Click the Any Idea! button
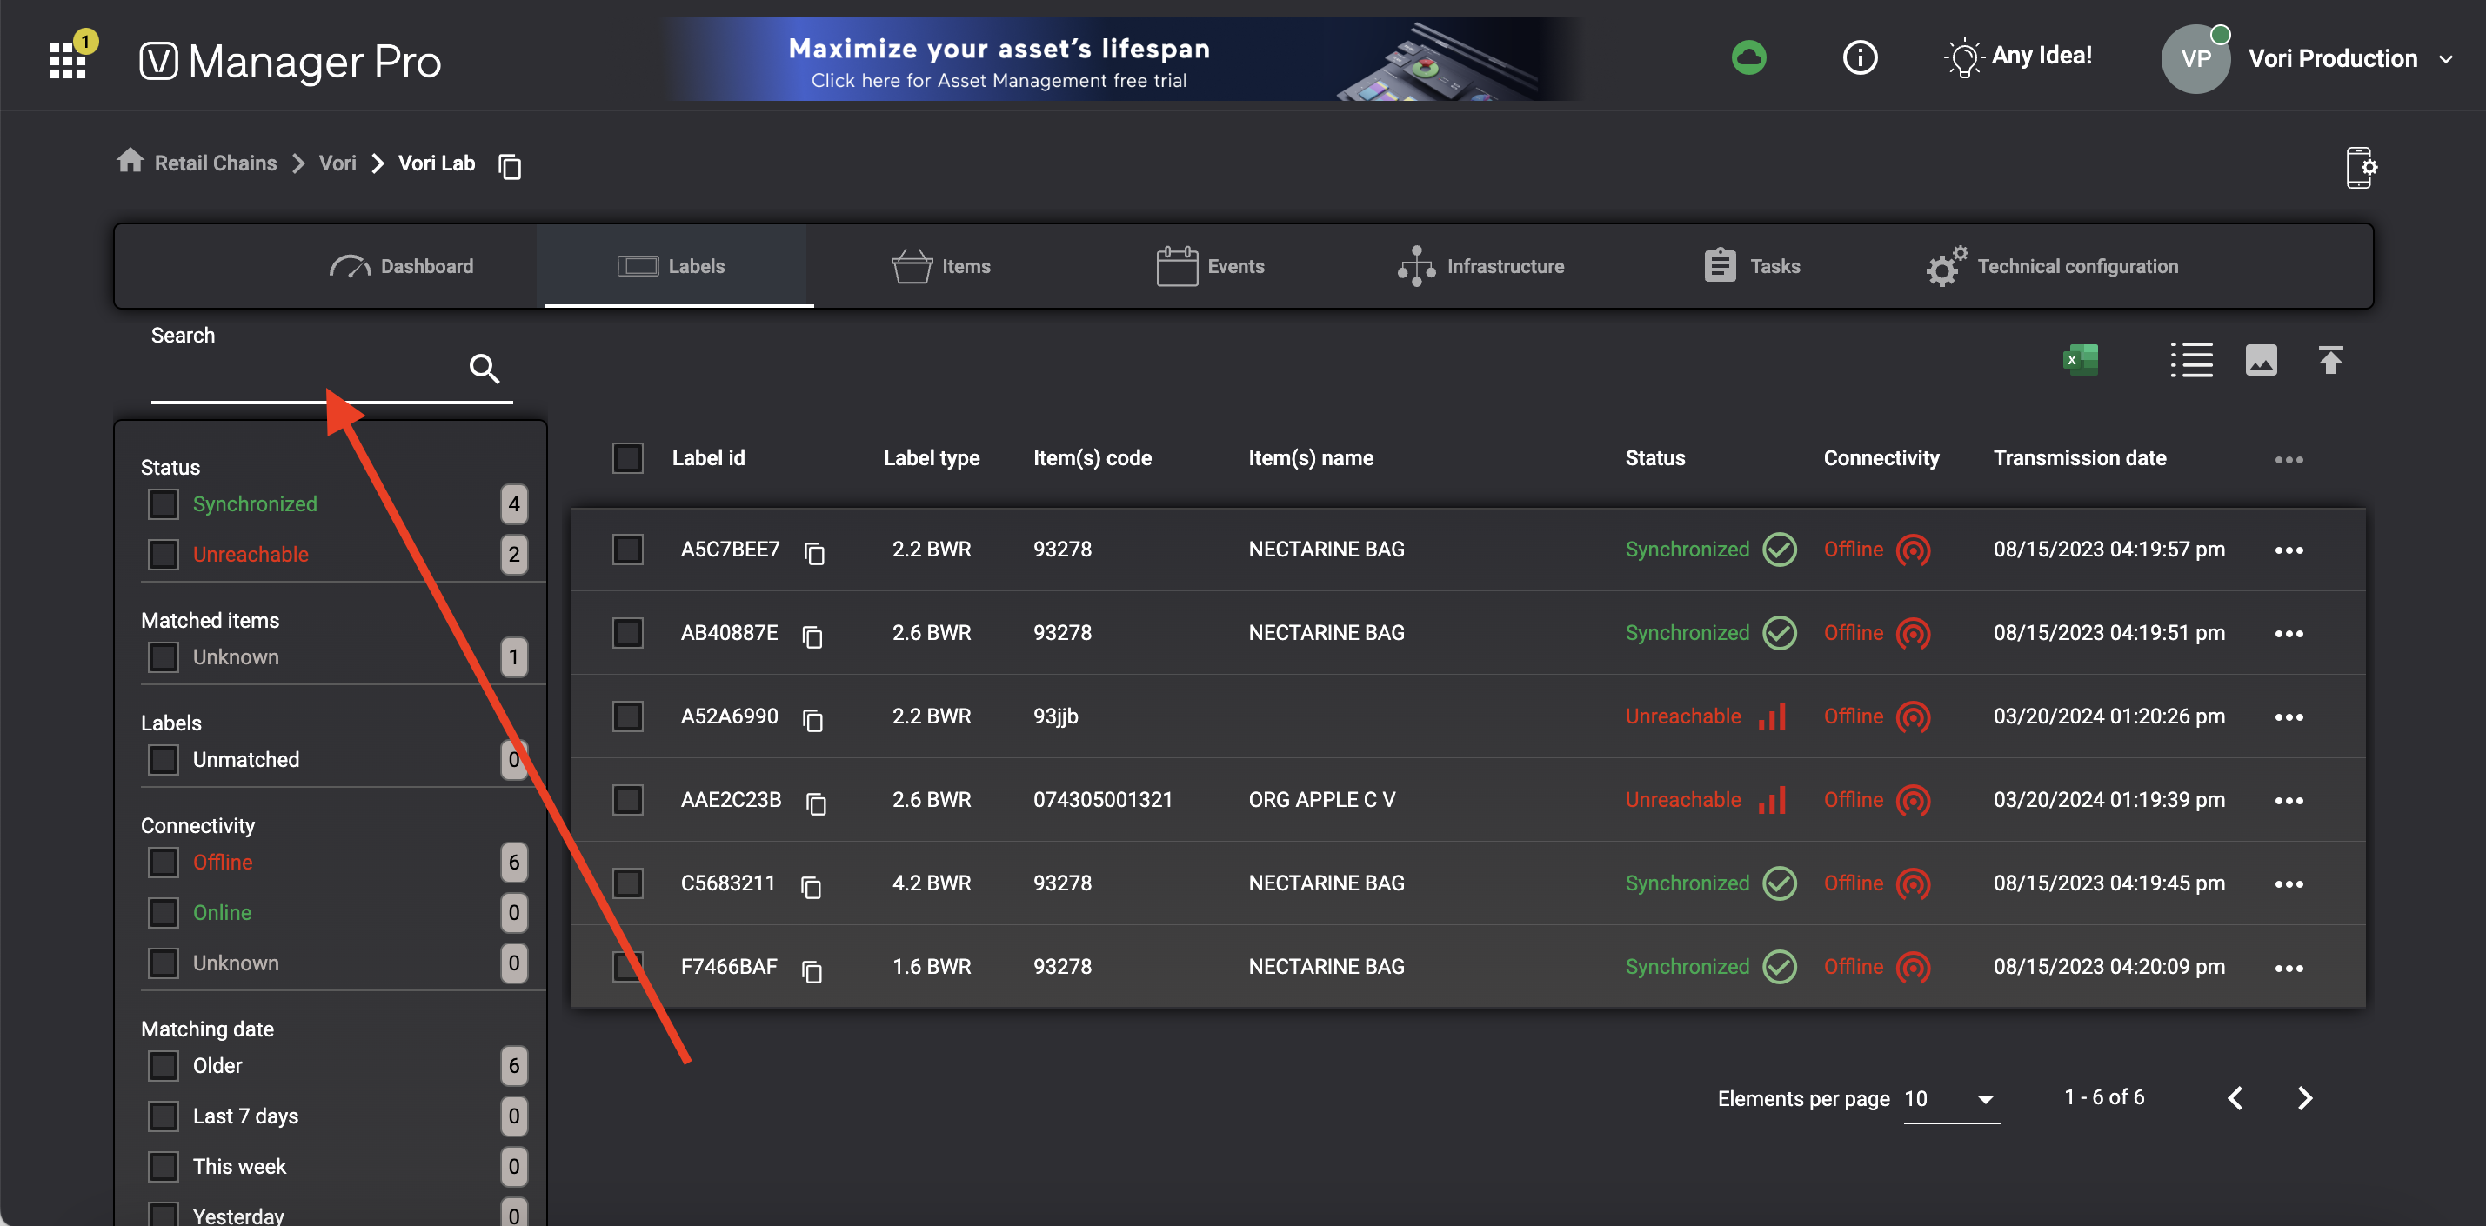The height and width of the screenshot is (1226, 2486). tap(2018, 57)
